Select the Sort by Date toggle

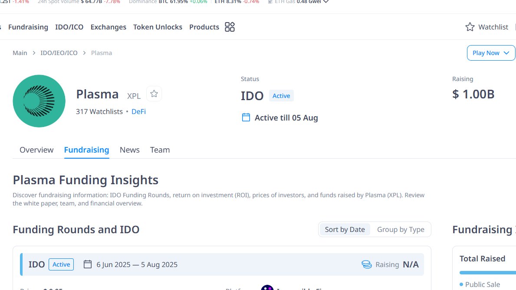345,229
